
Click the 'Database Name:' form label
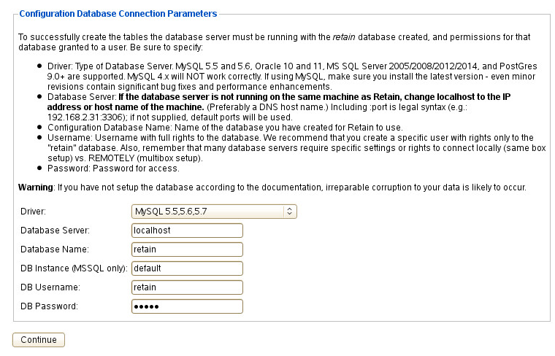(55, 249)
